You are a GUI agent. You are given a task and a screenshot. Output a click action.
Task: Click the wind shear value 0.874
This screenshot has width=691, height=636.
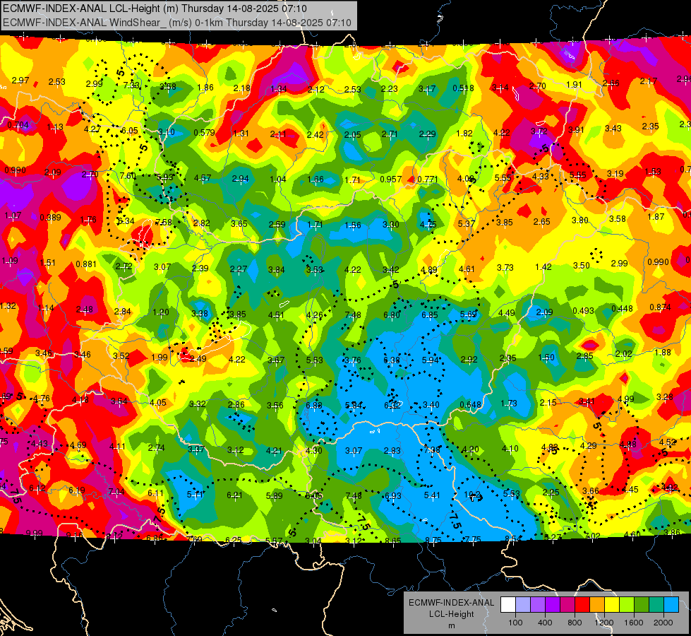[x=660, y=307]
